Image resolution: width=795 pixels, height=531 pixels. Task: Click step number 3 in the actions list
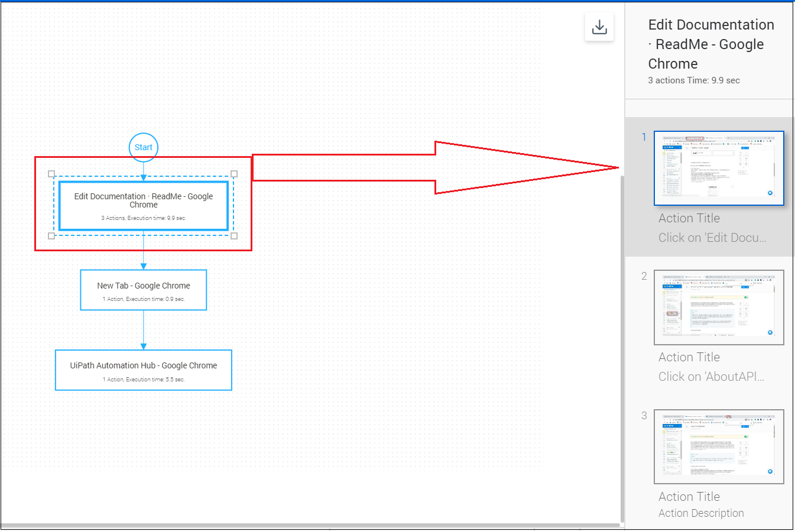(644, 416)
